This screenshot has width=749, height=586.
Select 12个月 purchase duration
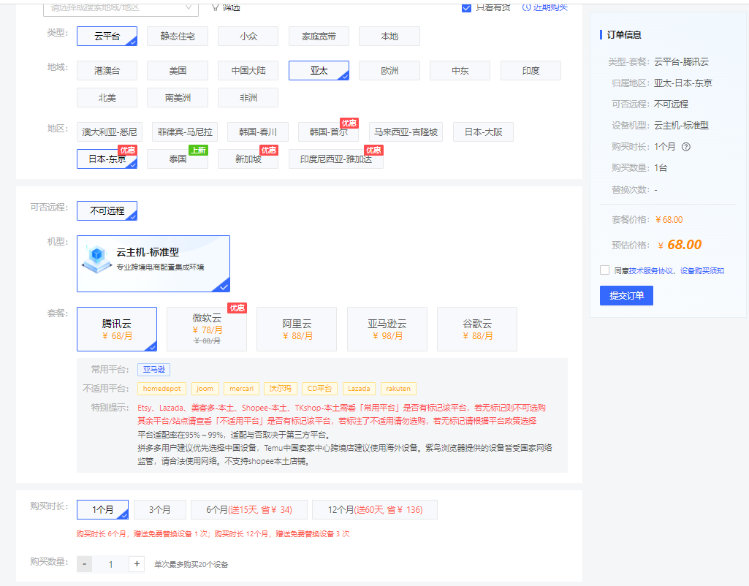point(374,509)
